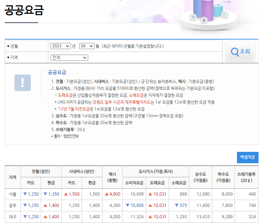The image size is (264, 223).
Task: Click the 소매요금 sub-header
Action: tap(179, 183)
